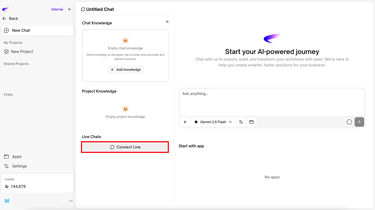The image size is (375, 210).
Task: Click the Connect Line button
Action: point(125,147)
